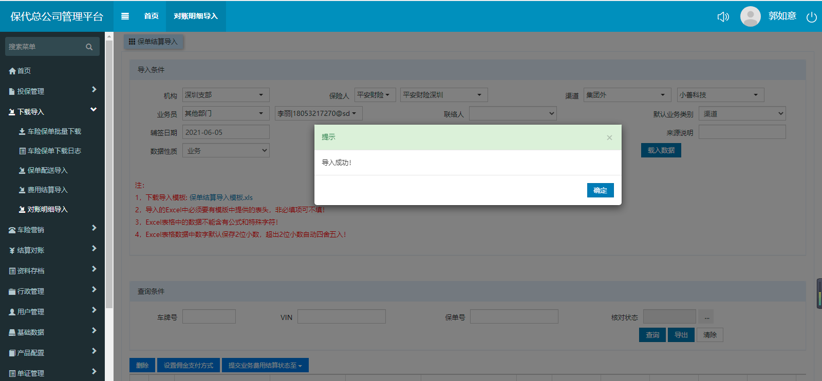The height and width of the screenshot is (381, 822).
Task: Click the sidebar vertical scrollbar
Action: pos(109,174)
